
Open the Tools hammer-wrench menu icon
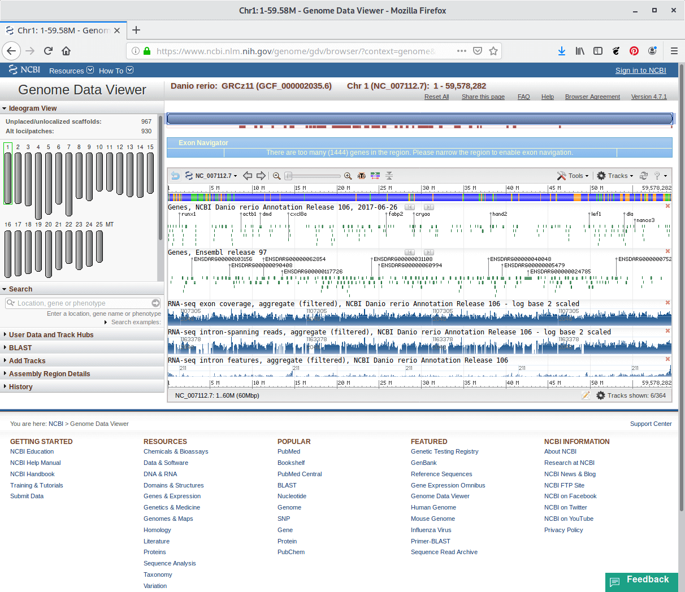tap(562, 175)
